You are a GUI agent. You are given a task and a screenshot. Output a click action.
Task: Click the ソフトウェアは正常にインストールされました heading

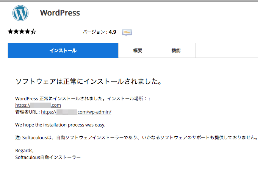(89, 81)
